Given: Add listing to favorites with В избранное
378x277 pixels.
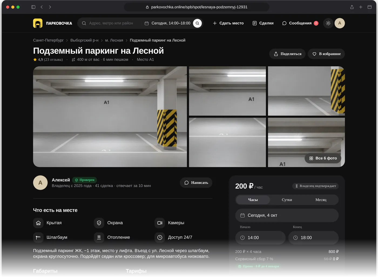Looking at the screenshot, I should click(x=326, y=54).
